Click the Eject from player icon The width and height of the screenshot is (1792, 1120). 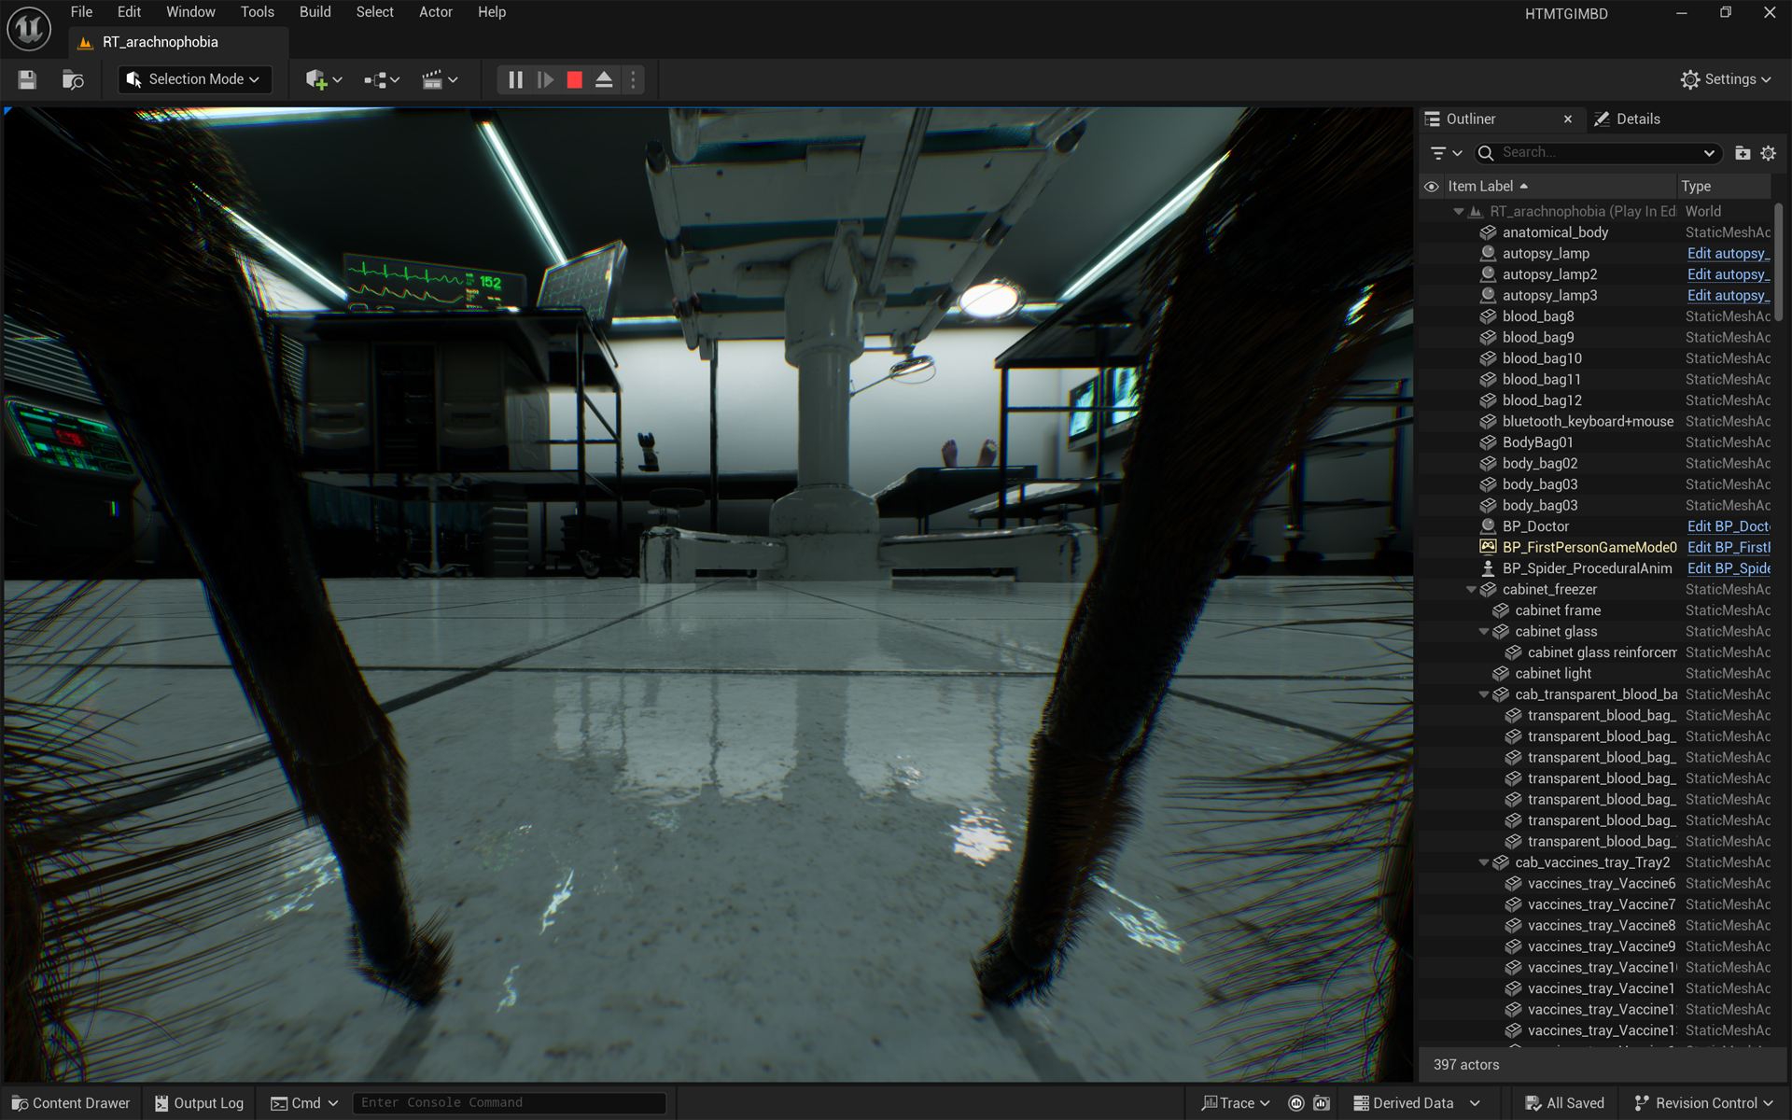pyautogui.click(x=604, y=80)
